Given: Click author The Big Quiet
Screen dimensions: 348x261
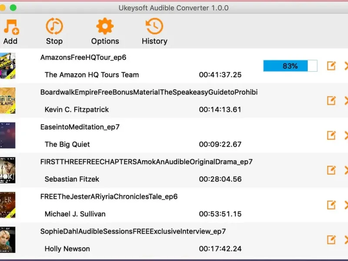Looking at the screenshot, I should coord(67,144).
